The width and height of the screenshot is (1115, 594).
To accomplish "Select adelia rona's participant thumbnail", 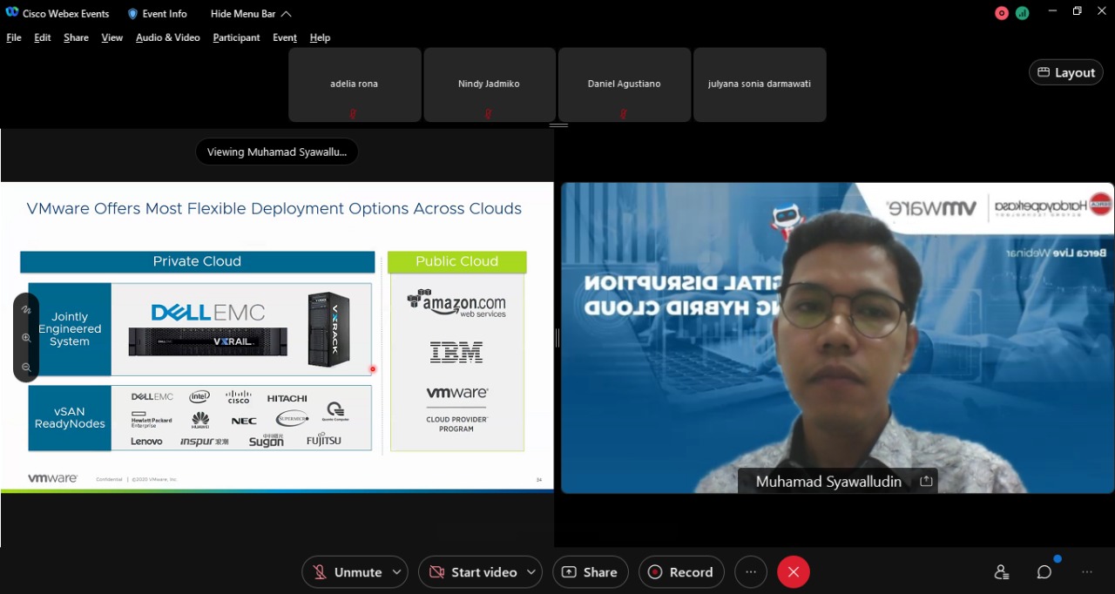I will (355, 84).
